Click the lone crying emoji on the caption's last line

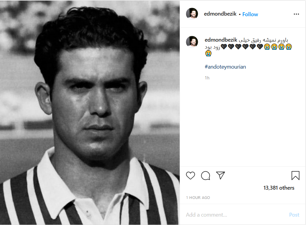[x=208, y=53]
